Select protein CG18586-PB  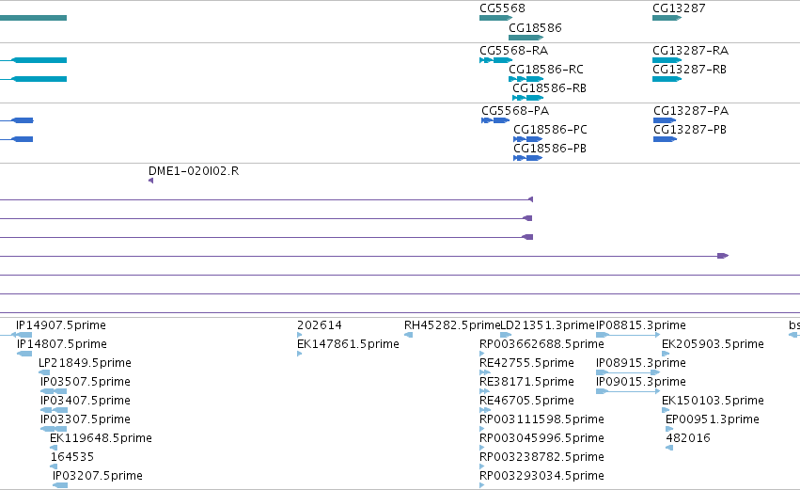pos(528,158)
